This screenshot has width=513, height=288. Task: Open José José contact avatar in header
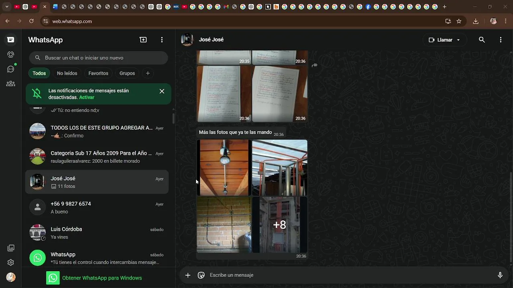coord(187,40)
